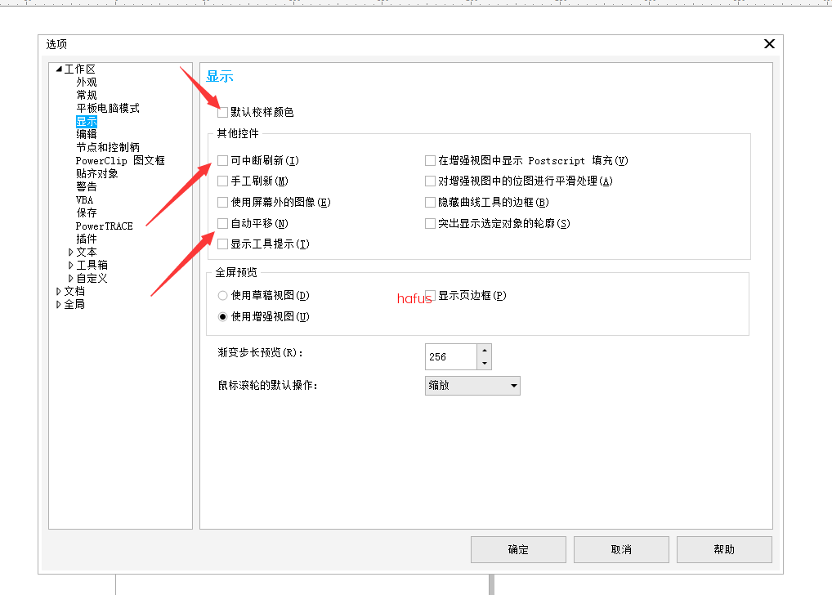Close the 选项 dialog
Viewport: 832px width, 595px height.
click(x=769, y=43)
